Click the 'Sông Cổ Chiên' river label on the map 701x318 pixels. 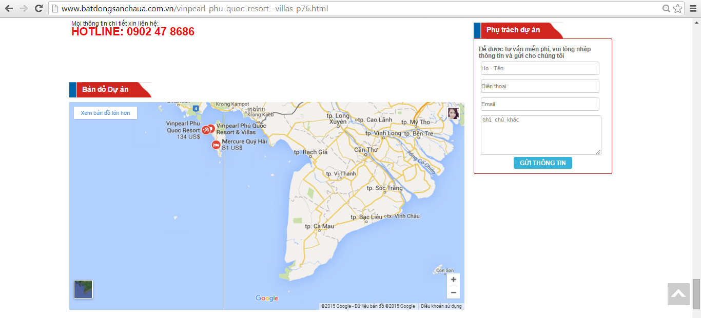[420, 163]
